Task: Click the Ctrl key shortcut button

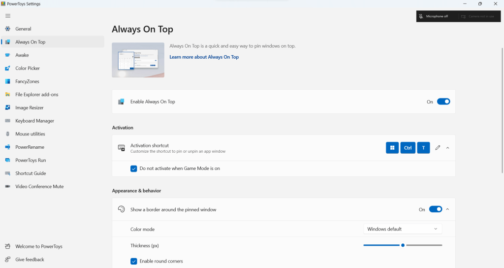Action: pyautogui.click(x=408, y=148)
